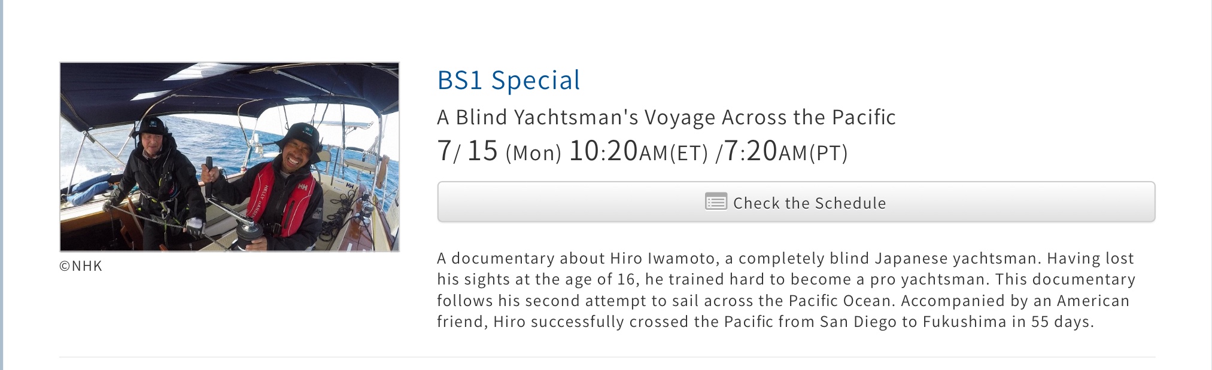Click the 10:20AM(ET) broadcast time

(638, 151)
